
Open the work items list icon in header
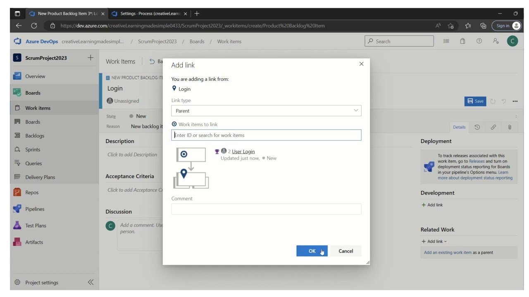(446, 41)
